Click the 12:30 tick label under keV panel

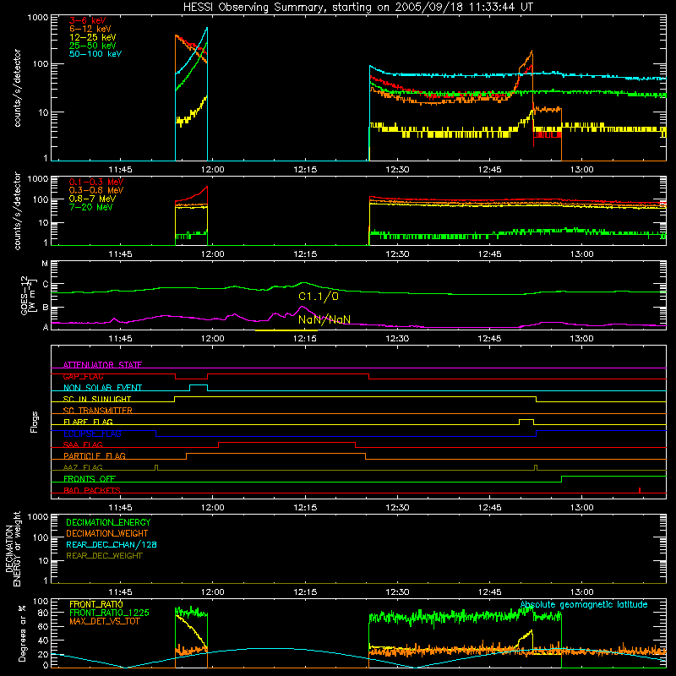click(397, 170)
